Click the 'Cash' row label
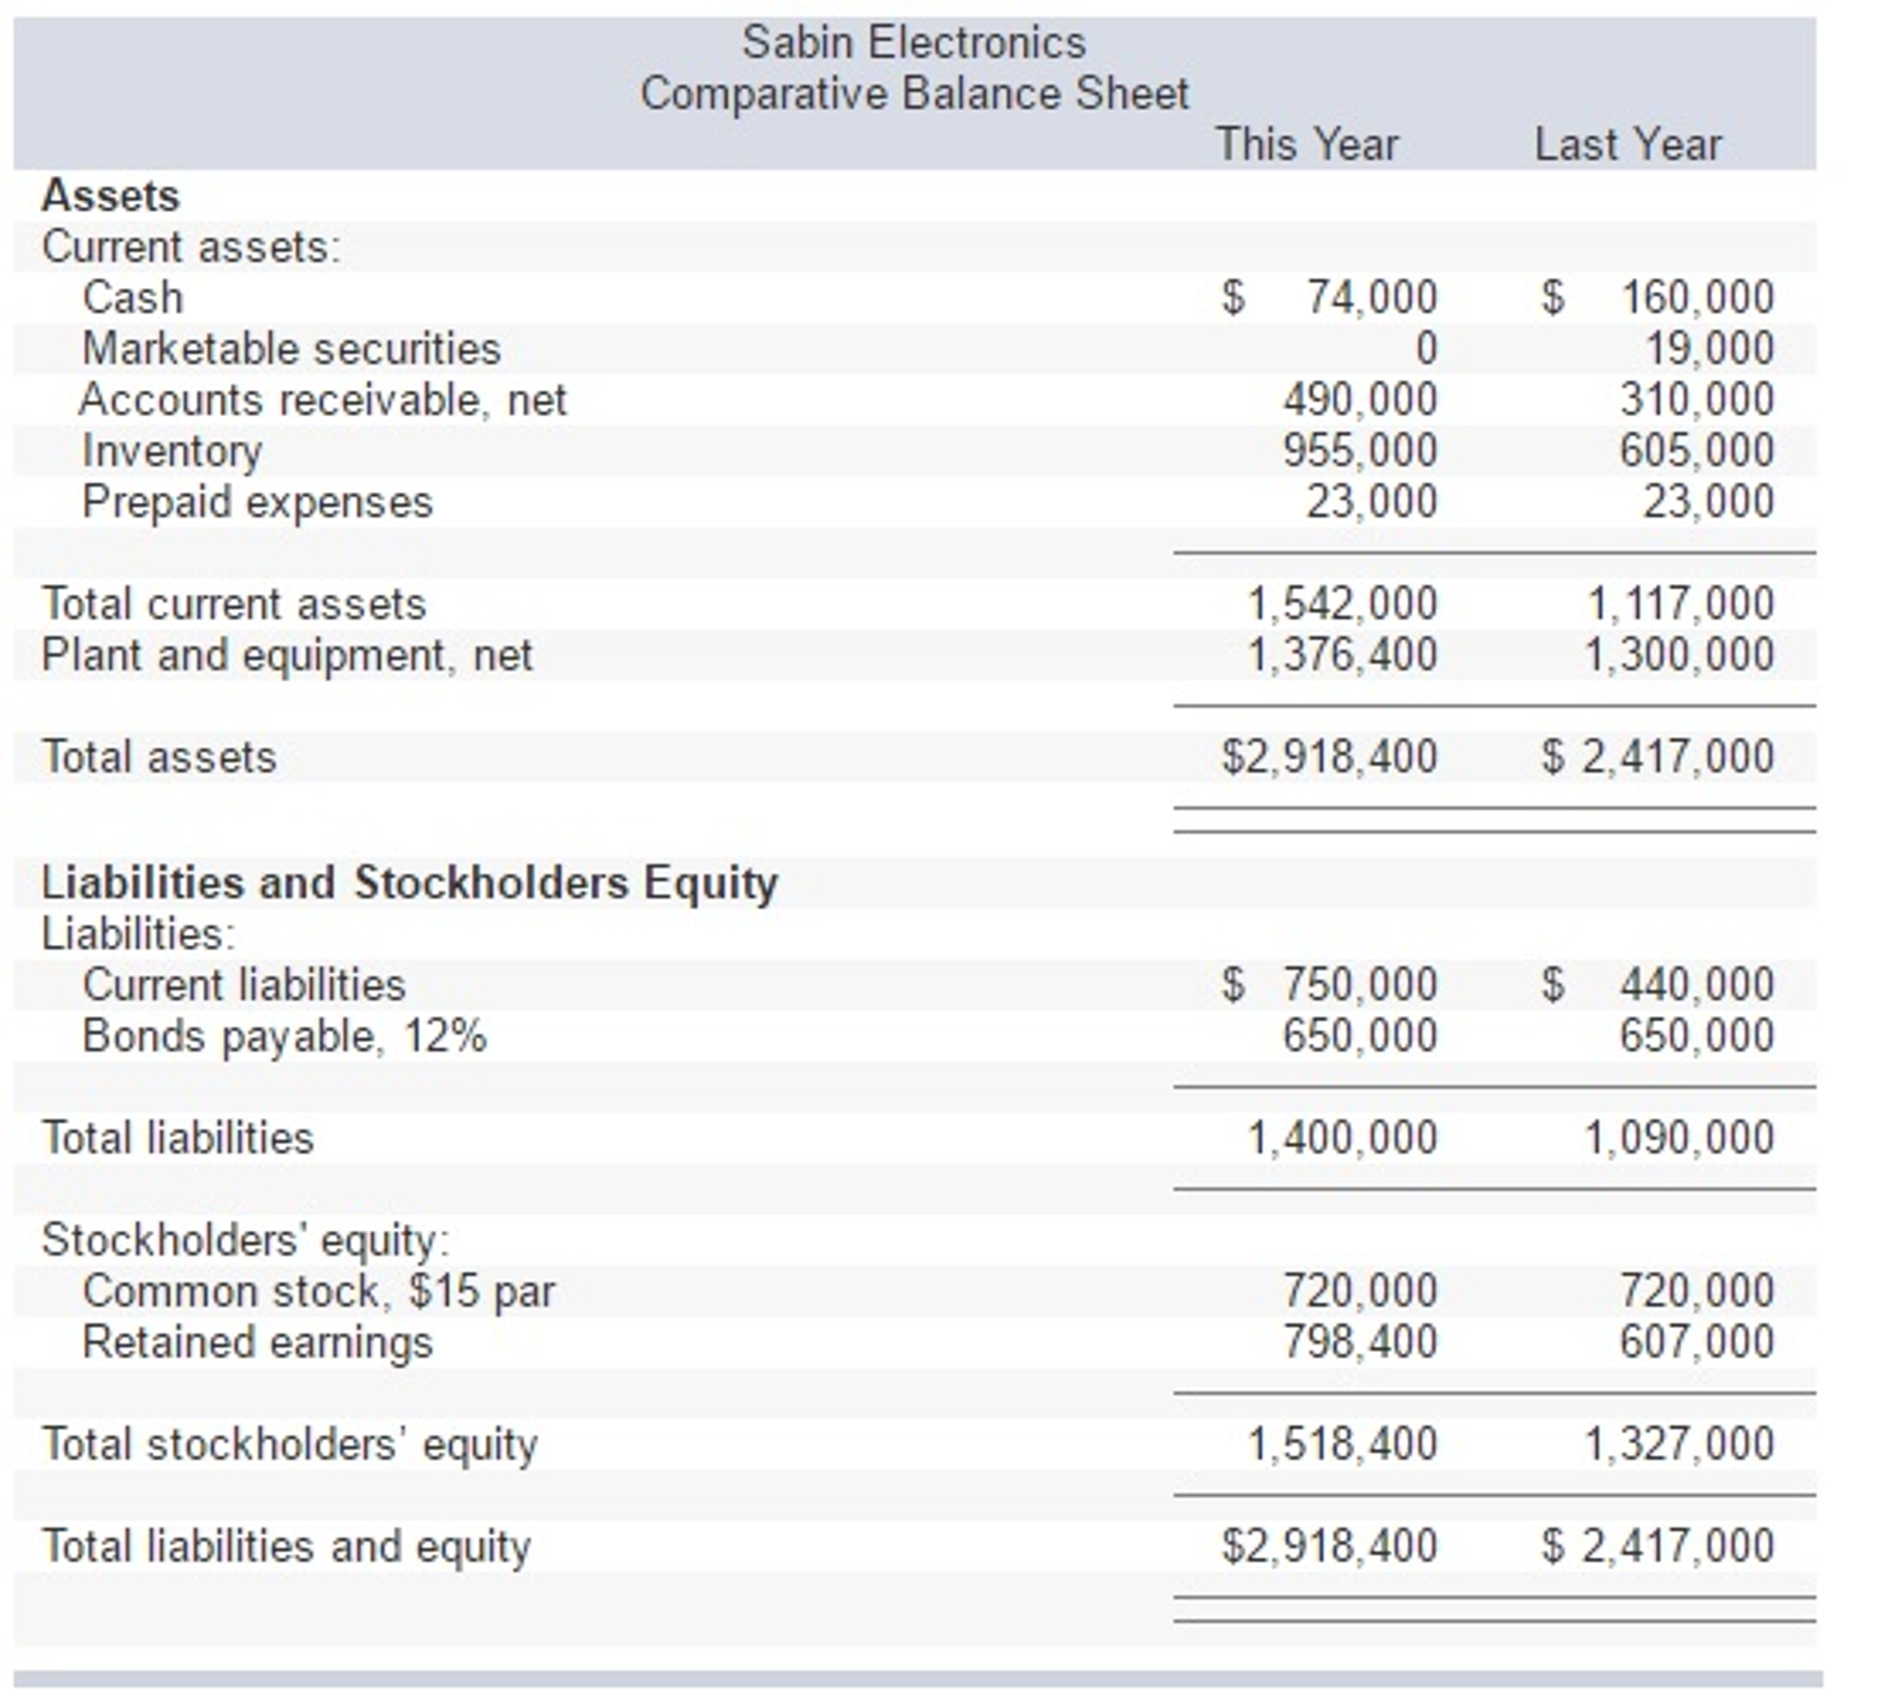This screenshot has height=1708, width=1888. pos(133,299)
